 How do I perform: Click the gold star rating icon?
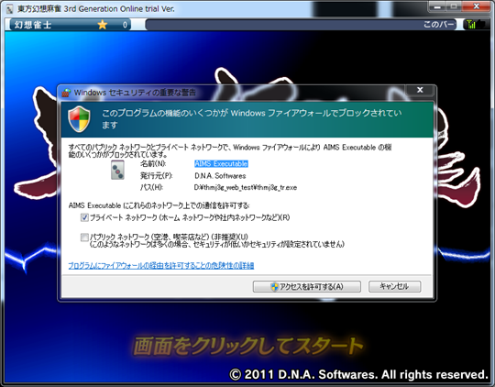pyautogui.click(x=103, y=25)
